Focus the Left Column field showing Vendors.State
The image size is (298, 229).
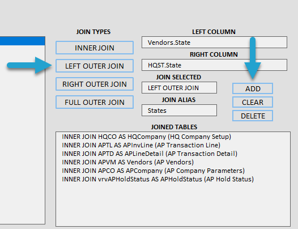(214, 42)
